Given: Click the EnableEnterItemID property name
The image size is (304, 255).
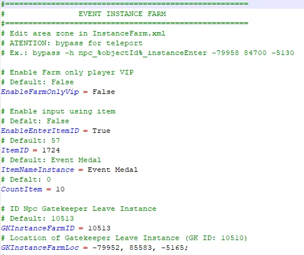Looking at the screenshot, I should click(40, 131).
